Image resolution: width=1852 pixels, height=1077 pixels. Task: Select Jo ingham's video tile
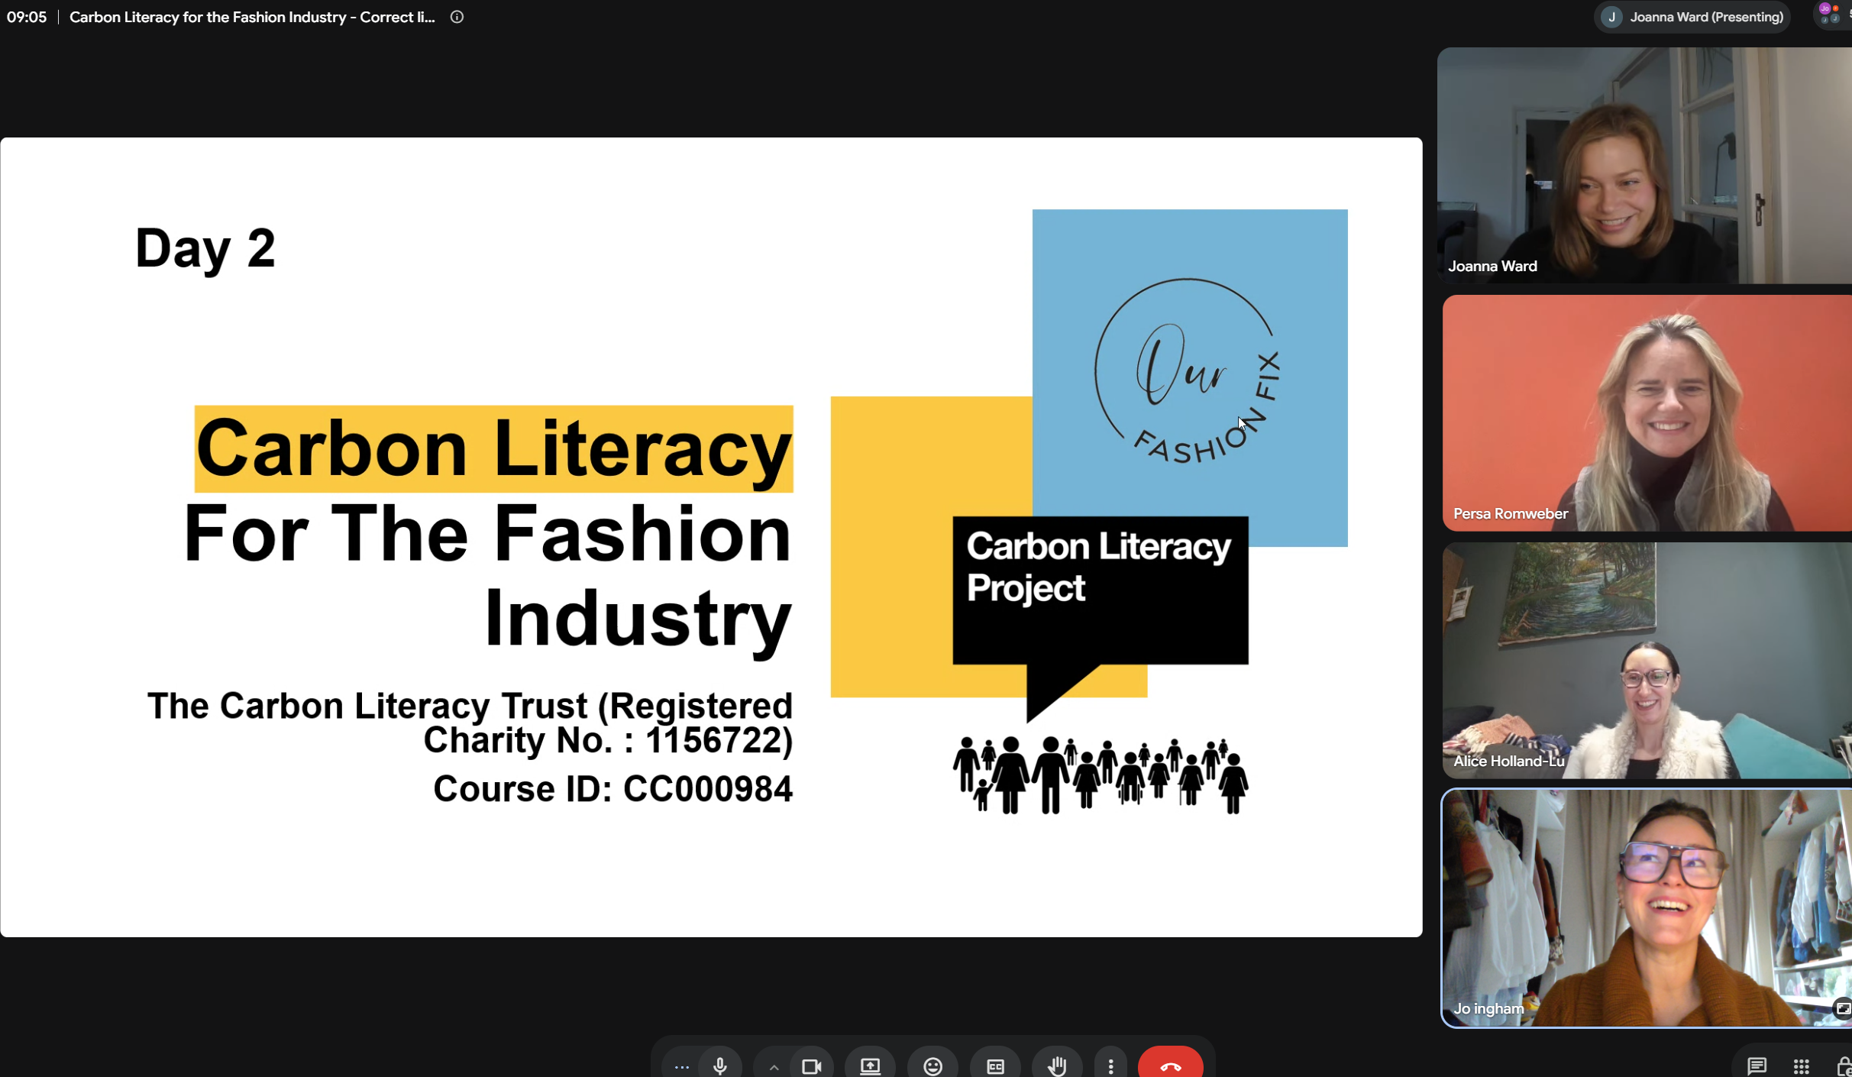(x=1647, y=908)
